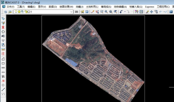The image size is (174, 102).
Task: Open the 数据(D) menu
Action: [53, 7]
